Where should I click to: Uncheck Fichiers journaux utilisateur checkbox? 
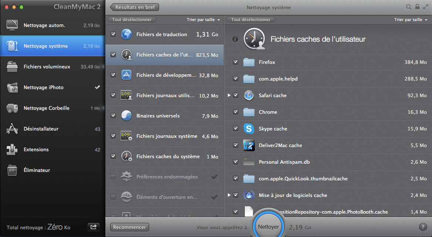pos(113,95)
